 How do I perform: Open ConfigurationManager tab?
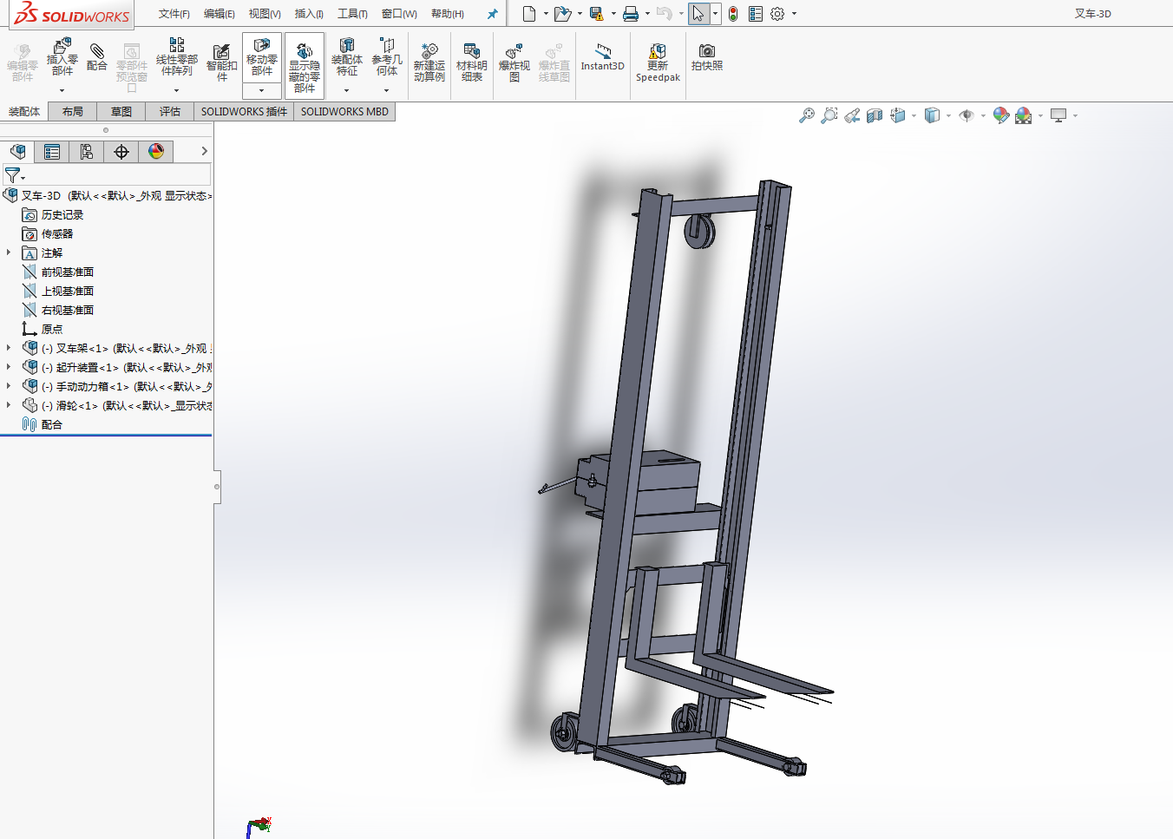tap(87, 152)
